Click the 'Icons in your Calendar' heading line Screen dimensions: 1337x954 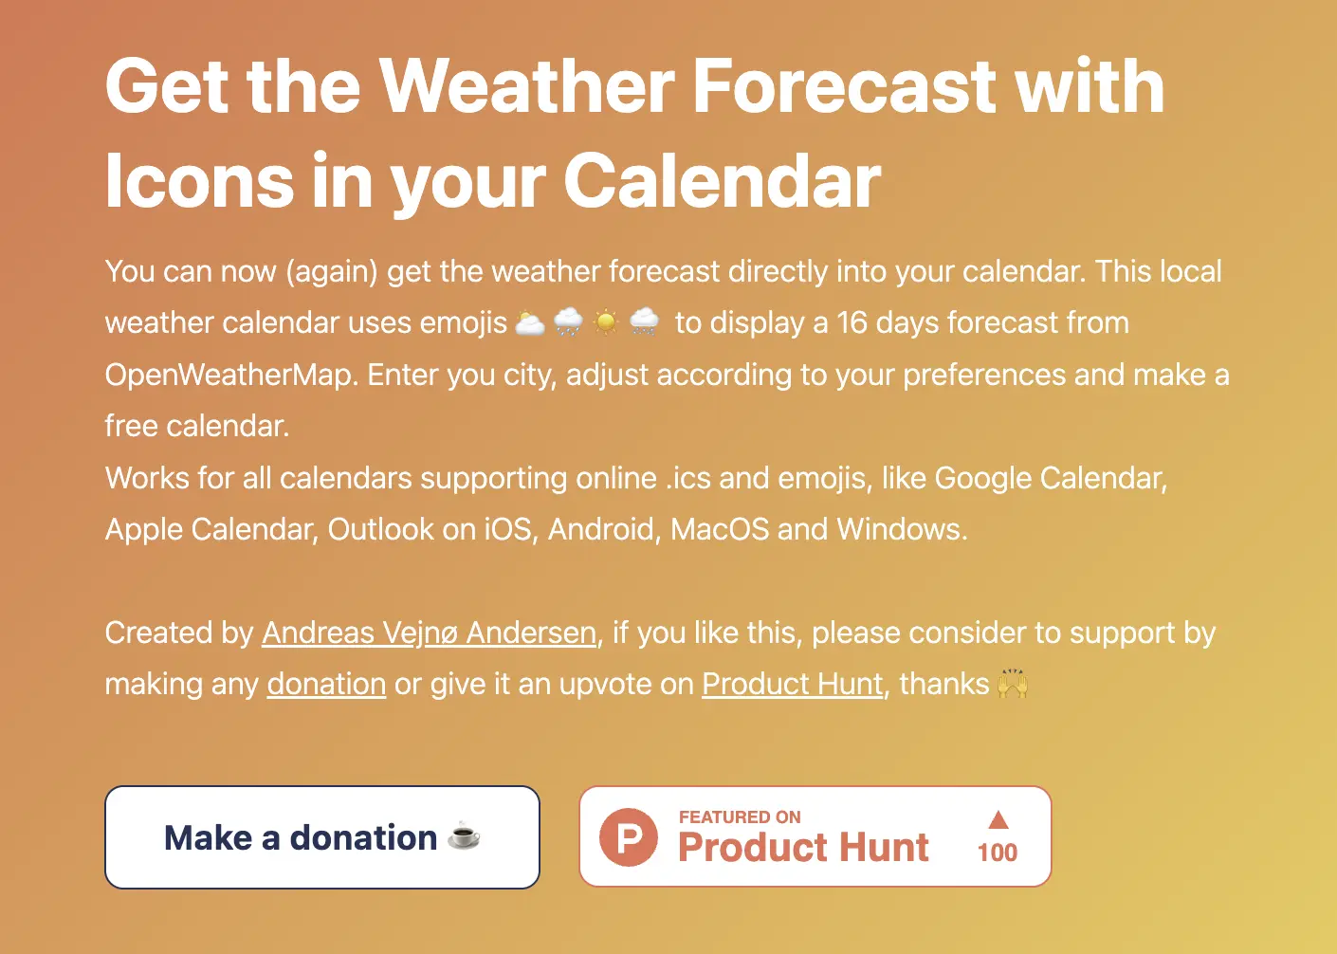[x=493, y=180]
